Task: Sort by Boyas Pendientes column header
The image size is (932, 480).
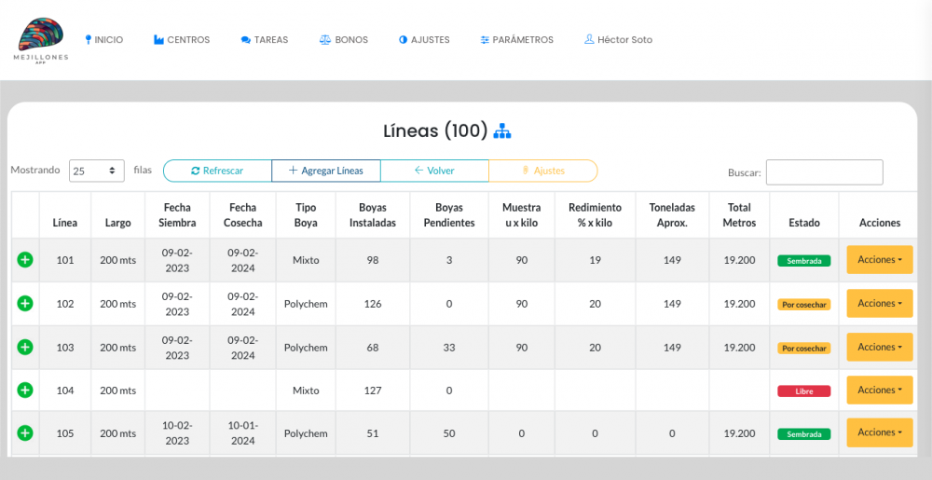Action: [x=449, y=215]
